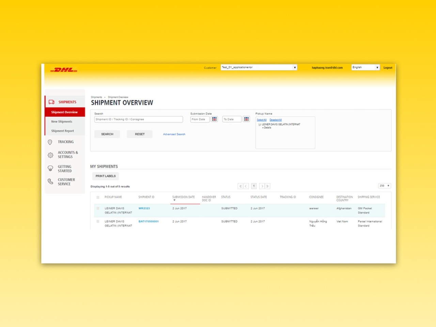Click the Accounts & Settings gear icon
Screen dimensions: 436x327
coord(50,155)
